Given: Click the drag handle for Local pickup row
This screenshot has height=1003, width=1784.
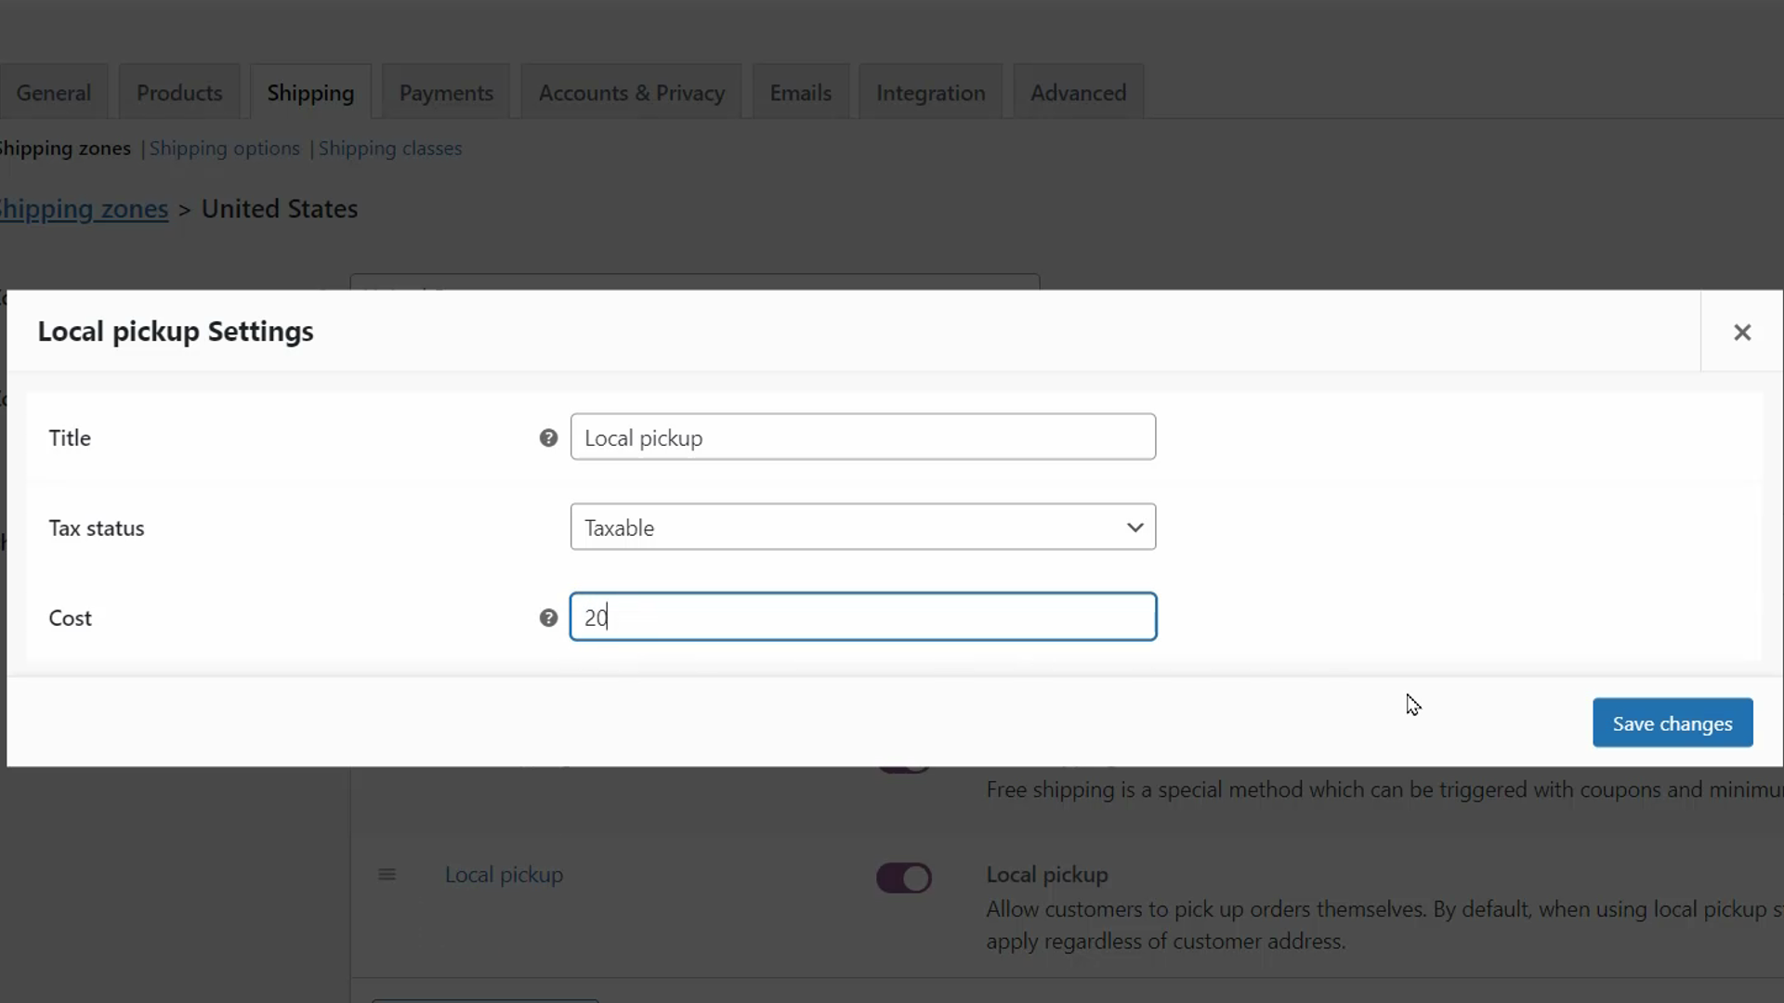Looking at the screenshot, I should coord(387,875).
